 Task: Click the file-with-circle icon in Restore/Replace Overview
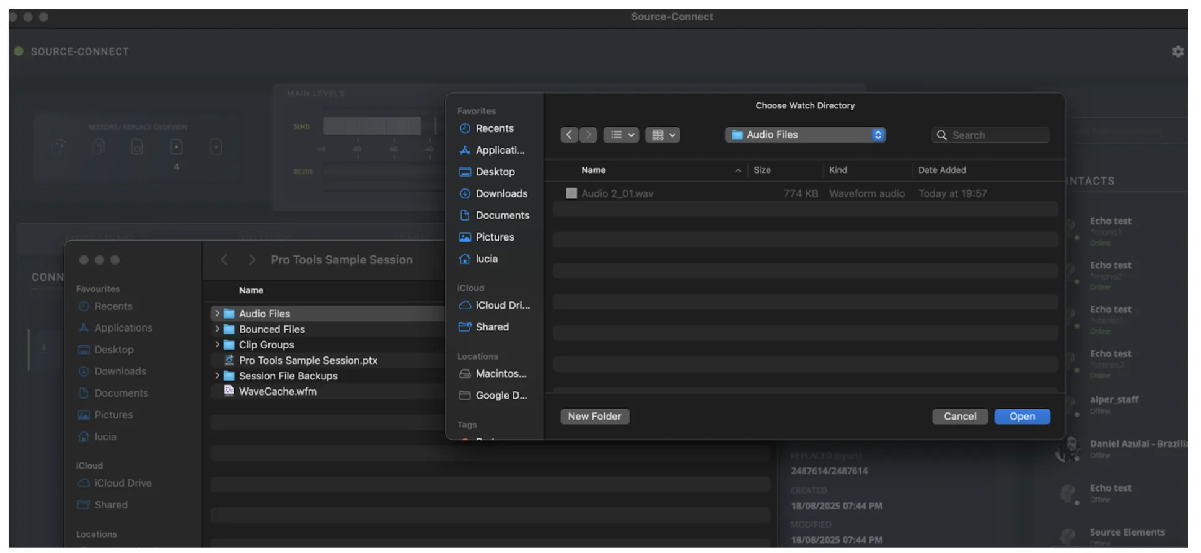pos(137,147)
